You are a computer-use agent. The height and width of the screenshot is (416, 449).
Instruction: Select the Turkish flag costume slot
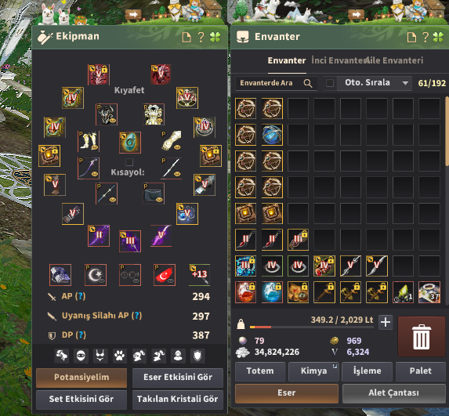[164, 275]
